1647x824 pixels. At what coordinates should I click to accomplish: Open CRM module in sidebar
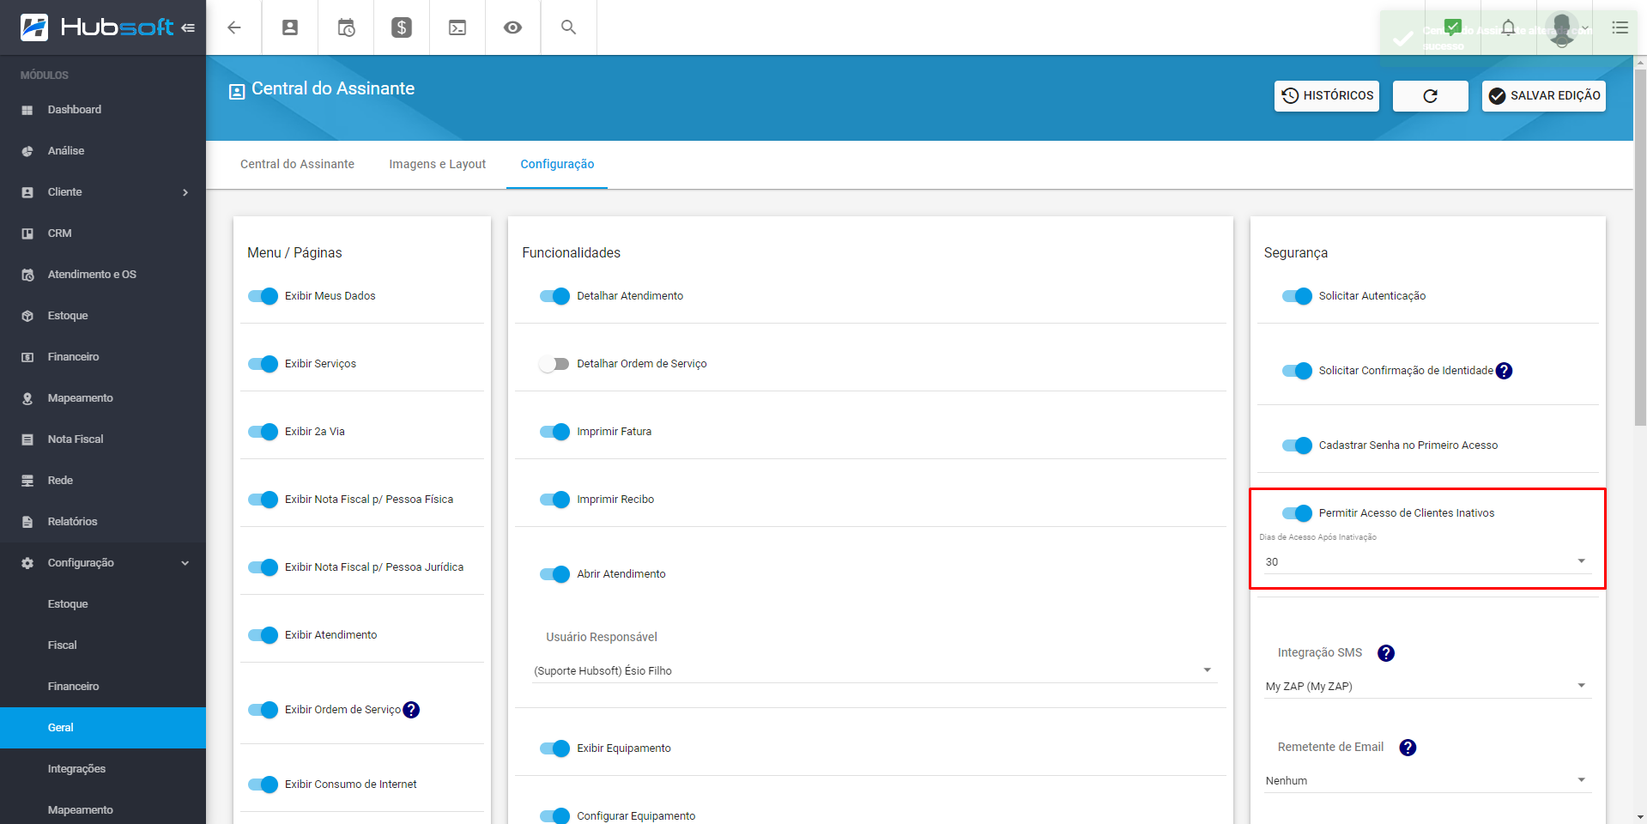[103, 233]
